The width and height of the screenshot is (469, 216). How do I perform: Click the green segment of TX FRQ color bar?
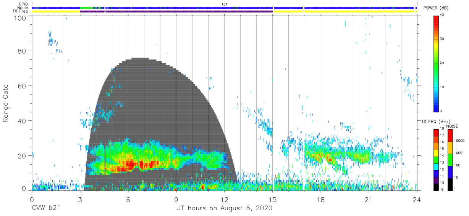pyautogui.click(x=436, y=160)
